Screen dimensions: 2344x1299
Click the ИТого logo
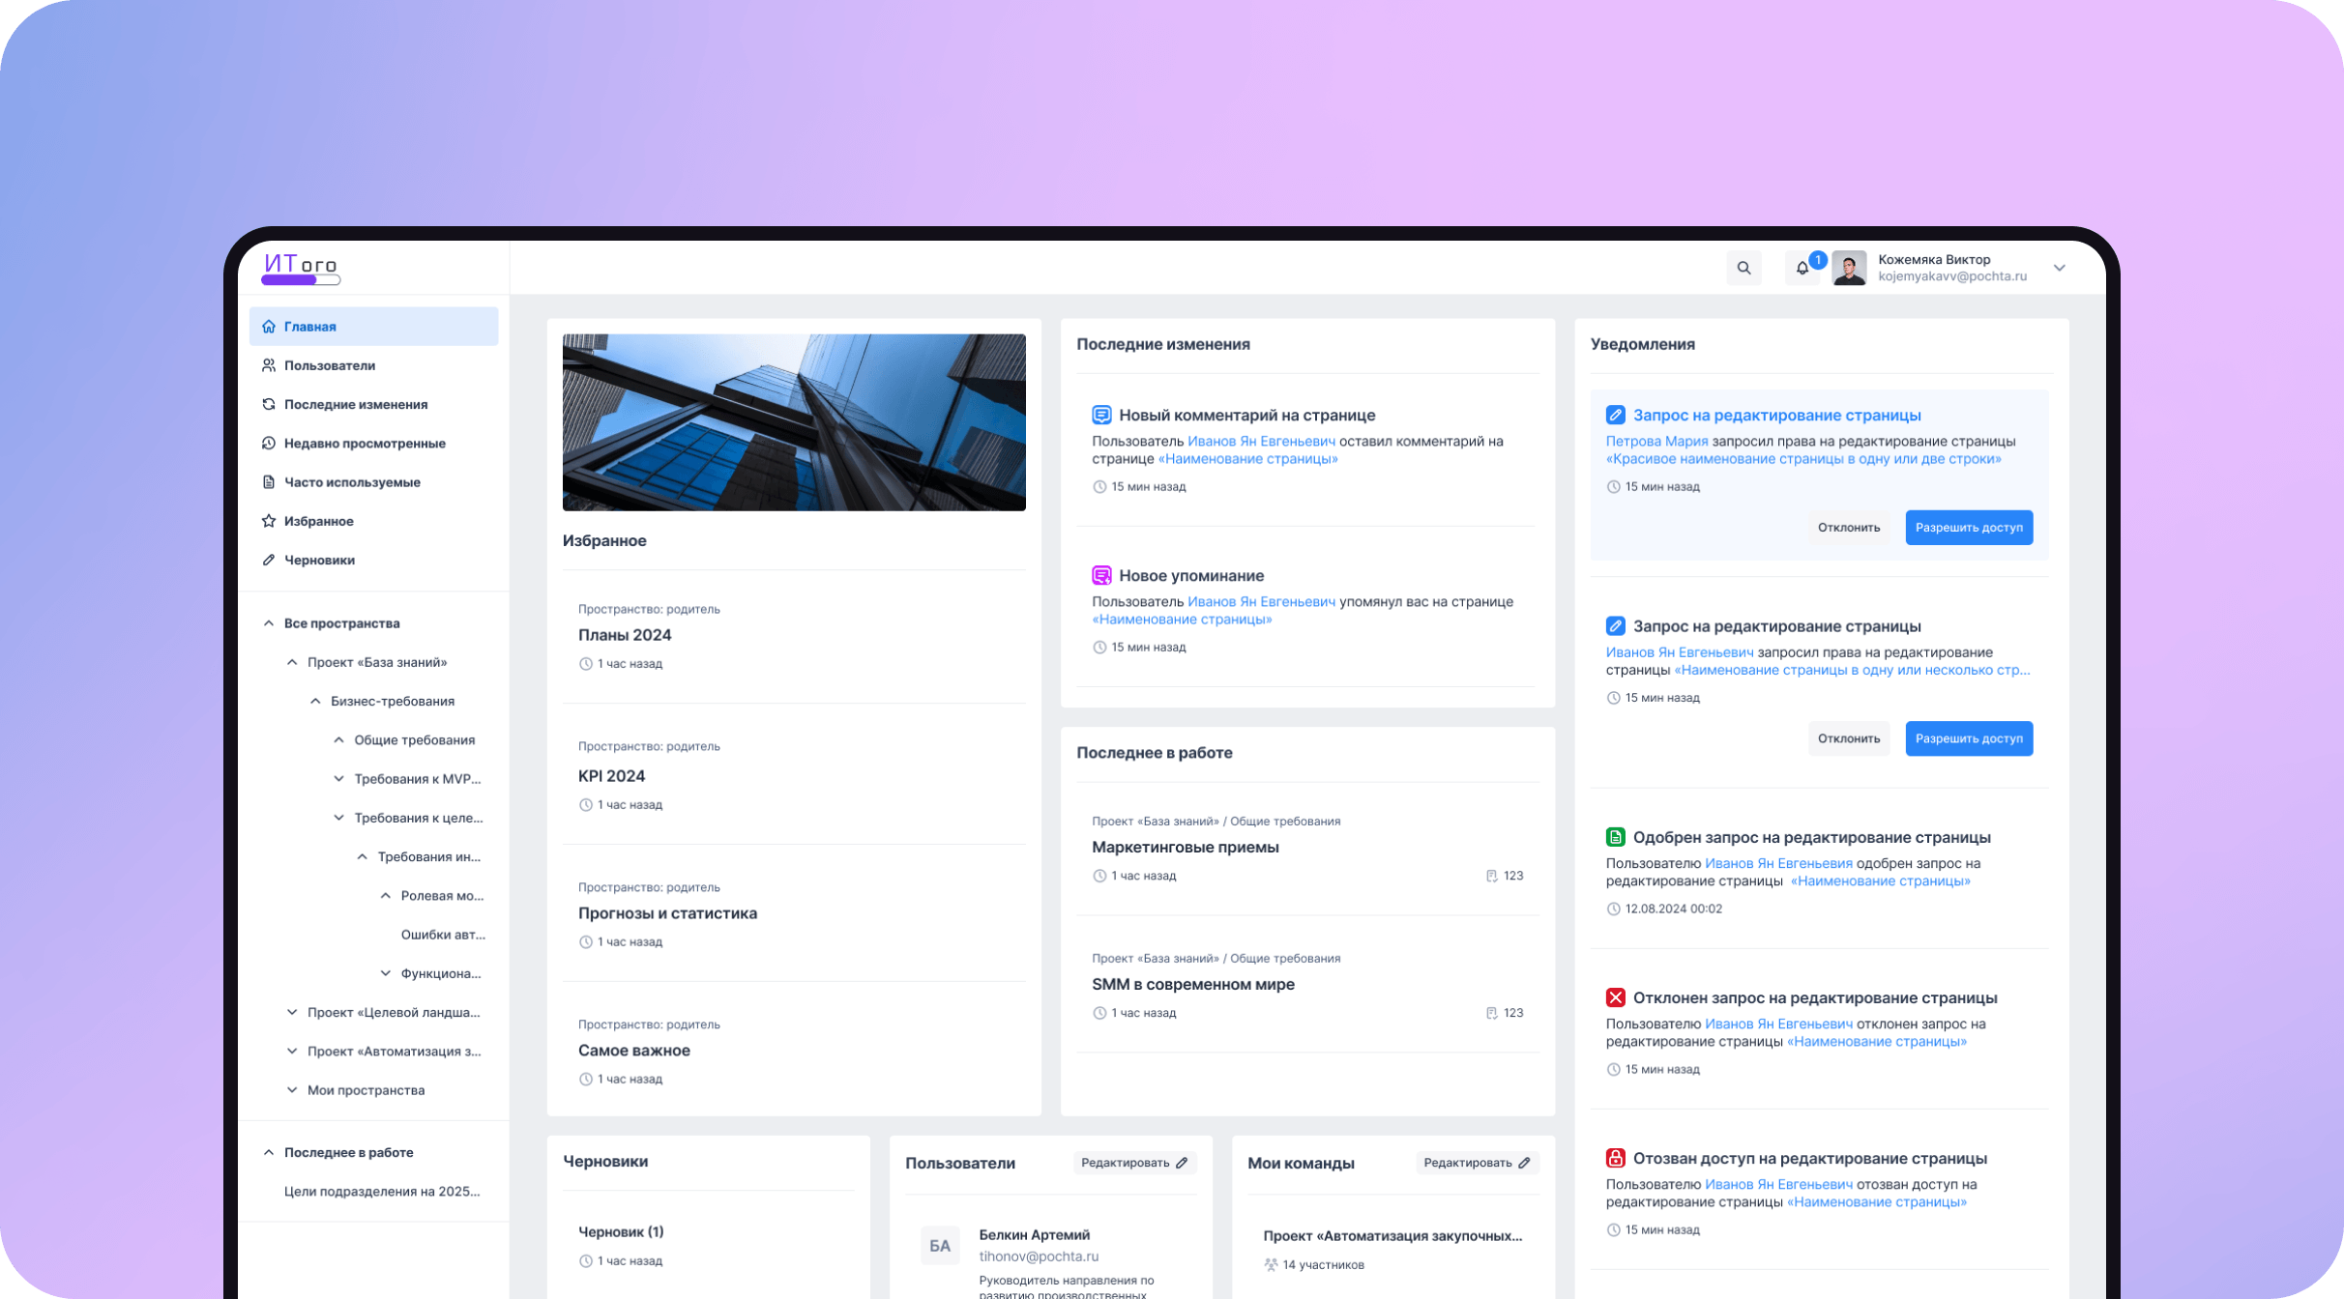(x=301, y=268)
